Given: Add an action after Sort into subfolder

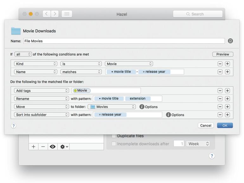Looking at the screenshot, I should click(227, 115).
